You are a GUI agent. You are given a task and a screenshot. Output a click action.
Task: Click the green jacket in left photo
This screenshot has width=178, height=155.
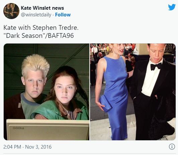coord(59,110)
